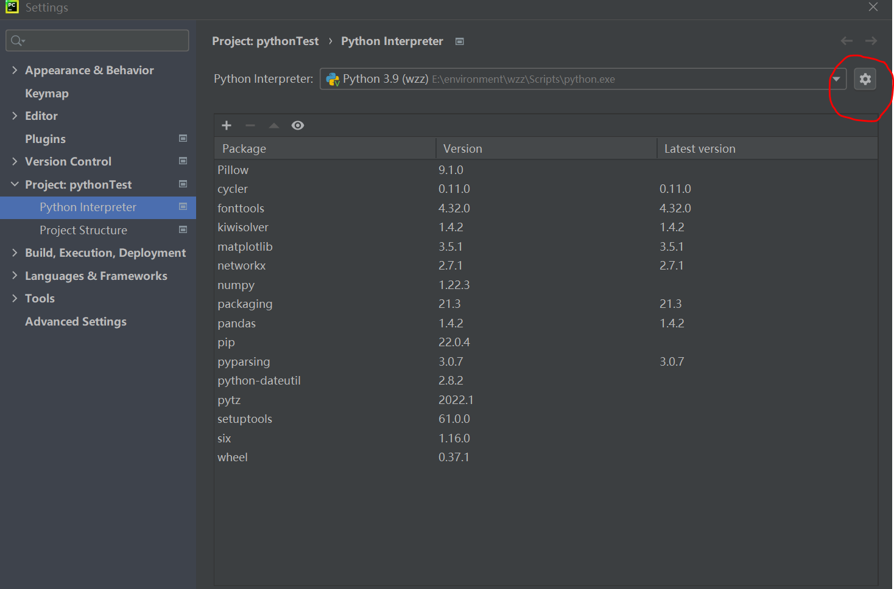Screen dimensions: 894x589
Task: Select the Pillow package row
Action: (x=546, y=170)
